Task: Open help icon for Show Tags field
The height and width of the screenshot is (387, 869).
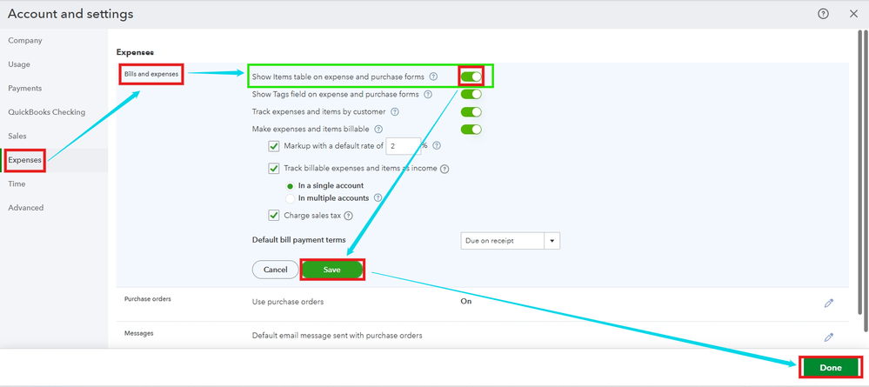Action: (x=428, y=94)
